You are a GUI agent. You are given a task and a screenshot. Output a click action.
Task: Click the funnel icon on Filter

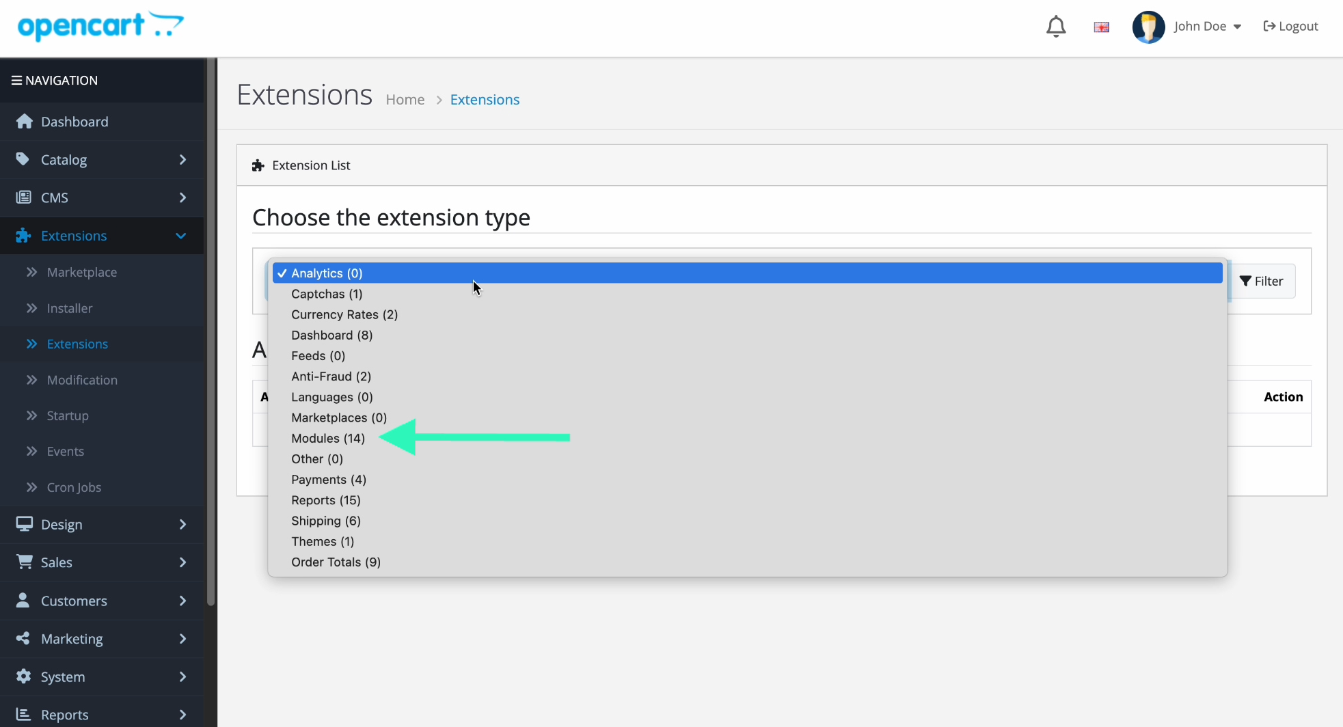pos(1245,281)
